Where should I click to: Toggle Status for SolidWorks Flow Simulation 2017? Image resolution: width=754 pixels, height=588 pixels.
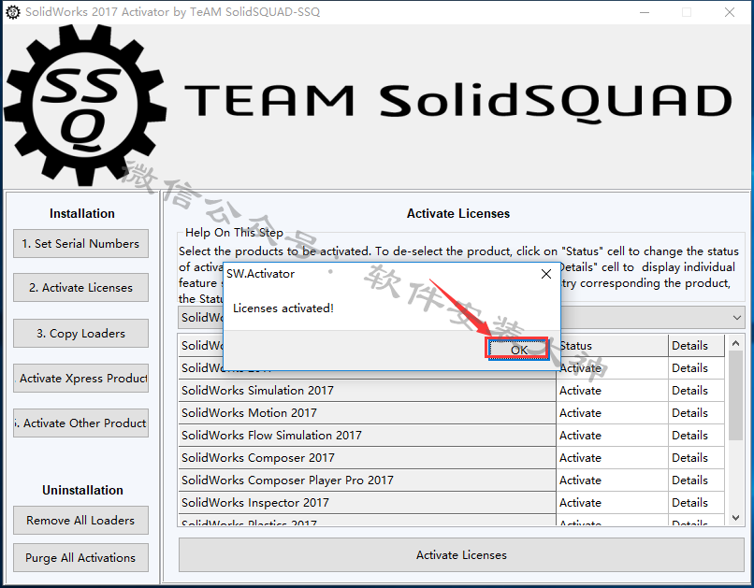(x=612, y=436)
